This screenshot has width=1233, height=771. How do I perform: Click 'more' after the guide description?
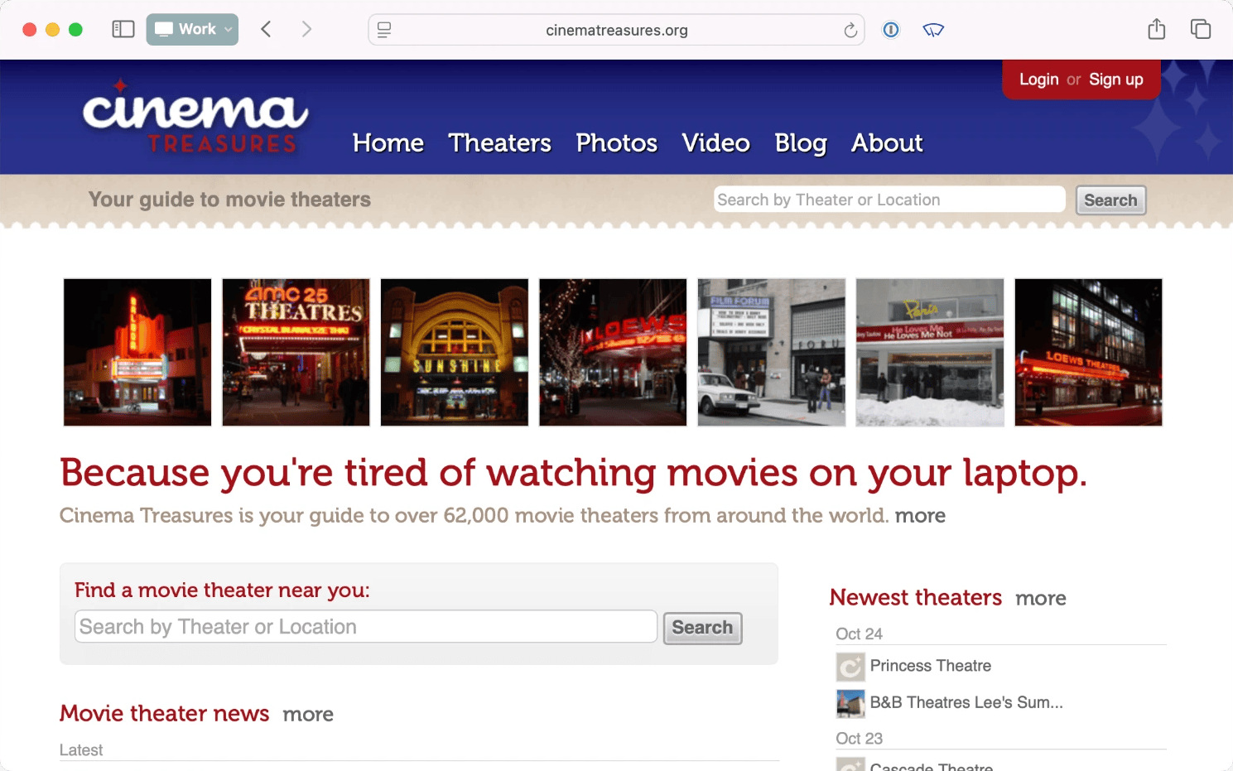point(920,516)
